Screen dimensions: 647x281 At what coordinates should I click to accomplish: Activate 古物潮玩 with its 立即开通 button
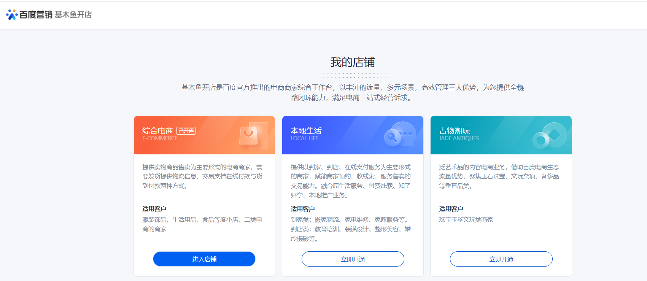(x=501, y=259)
